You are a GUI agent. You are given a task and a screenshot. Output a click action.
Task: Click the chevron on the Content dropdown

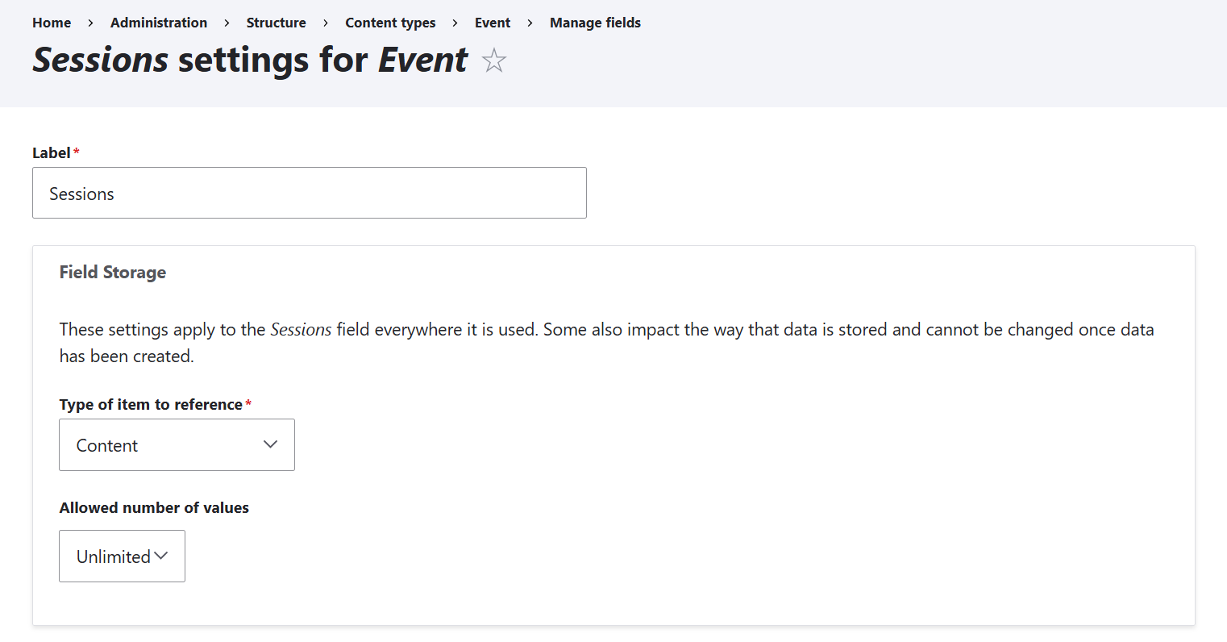coord(271,444)
